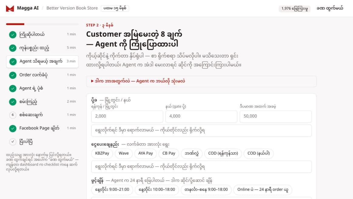
Task: Select the 10:00–18:00 daily hours chip
Action: pos(157,190)
